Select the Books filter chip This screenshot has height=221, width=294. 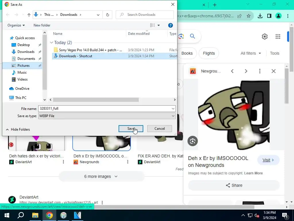(x=187, y=53)
